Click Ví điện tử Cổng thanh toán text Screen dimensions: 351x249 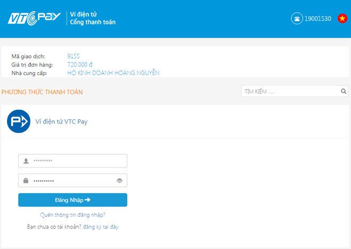(x=93, y=18)
